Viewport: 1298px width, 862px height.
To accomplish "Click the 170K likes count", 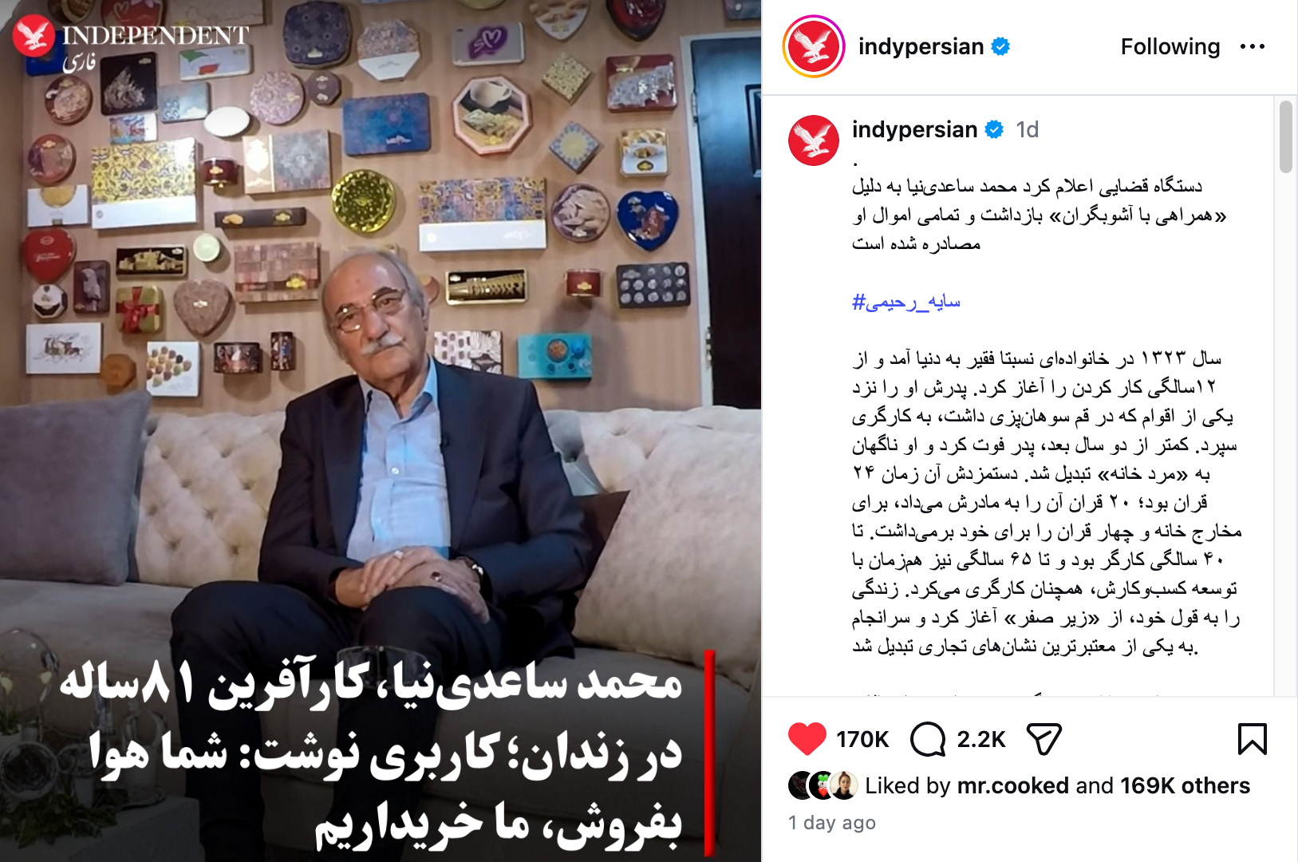I will click(x=862, y=740).
